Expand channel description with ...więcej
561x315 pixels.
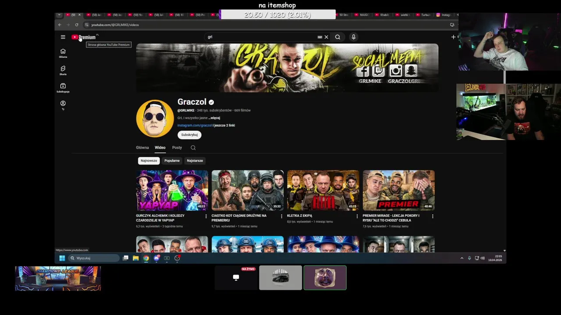tap(214, 118)
